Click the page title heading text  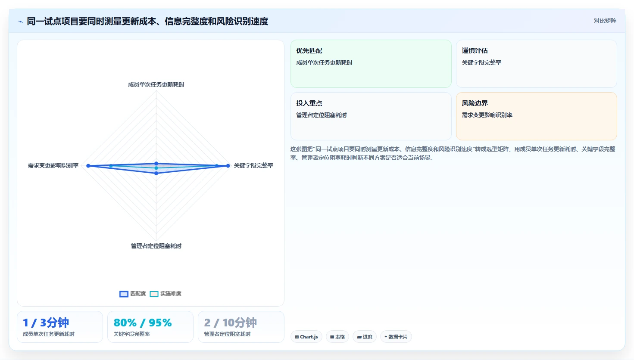(x=147, y=21)
